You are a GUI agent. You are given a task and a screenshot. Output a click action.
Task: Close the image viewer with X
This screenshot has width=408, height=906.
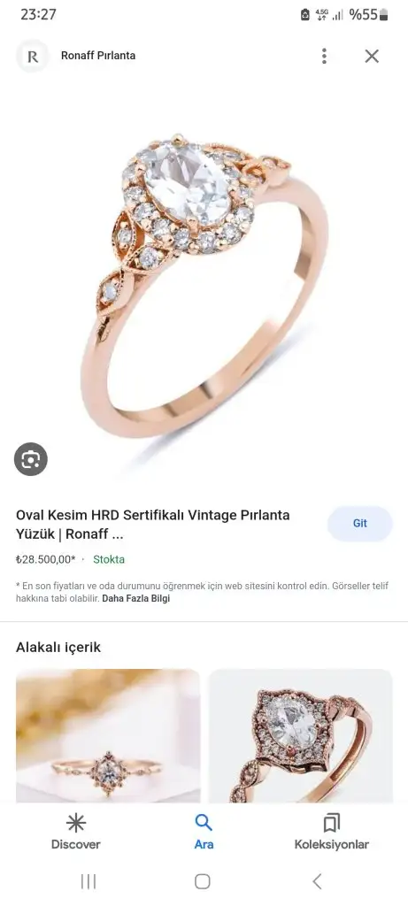tap(372, 56)
